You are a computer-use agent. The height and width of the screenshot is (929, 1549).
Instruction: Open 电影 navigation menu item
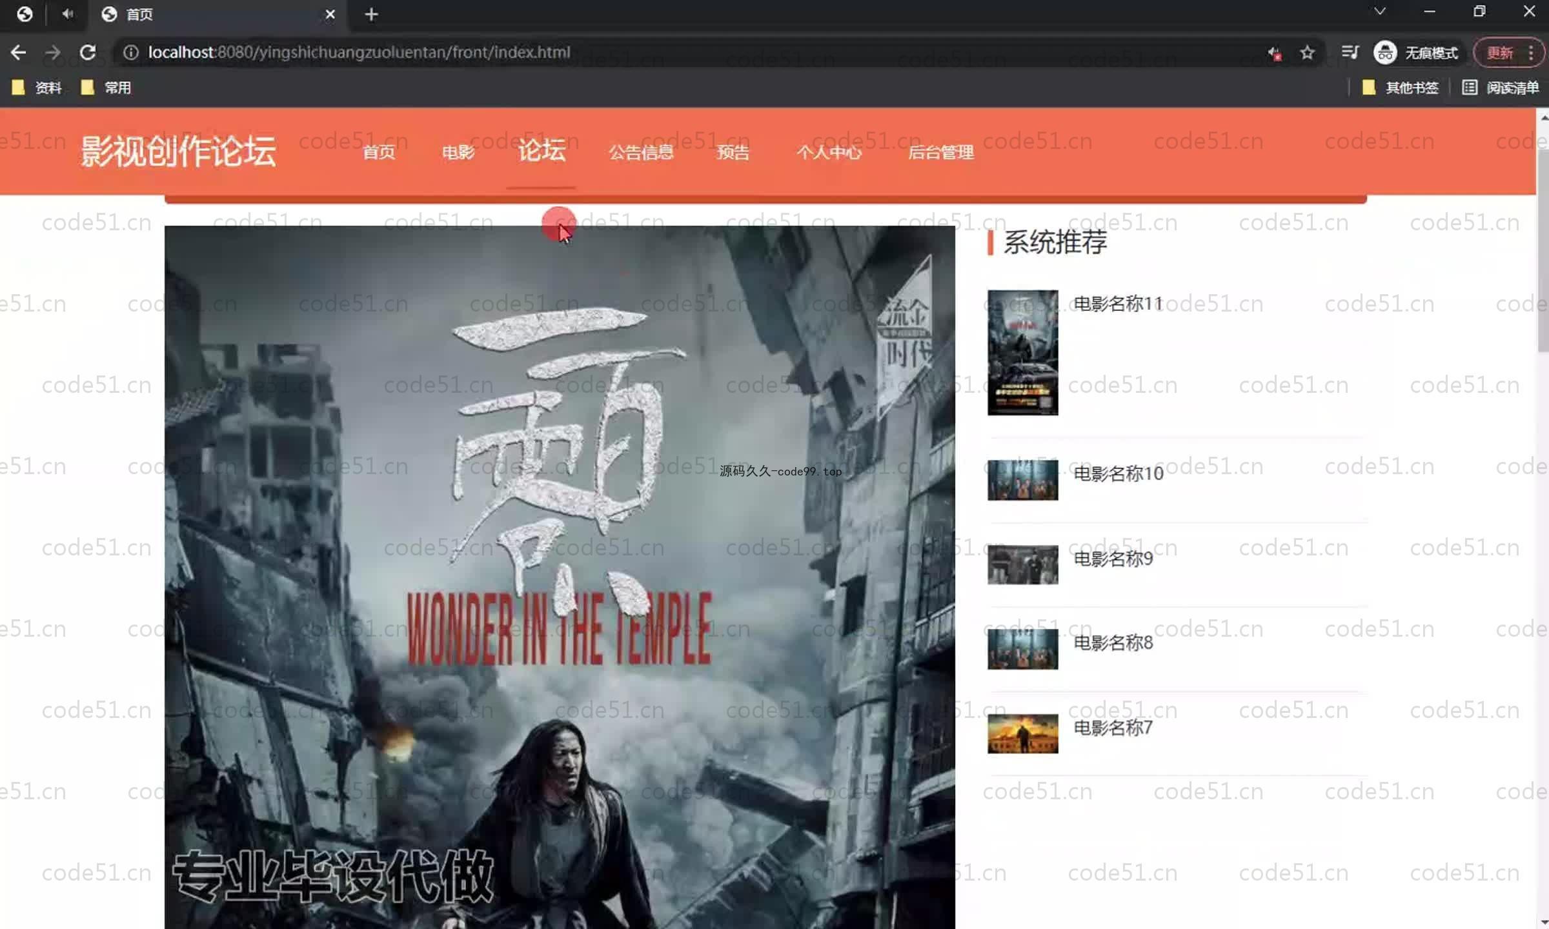(x=458, y=152)
